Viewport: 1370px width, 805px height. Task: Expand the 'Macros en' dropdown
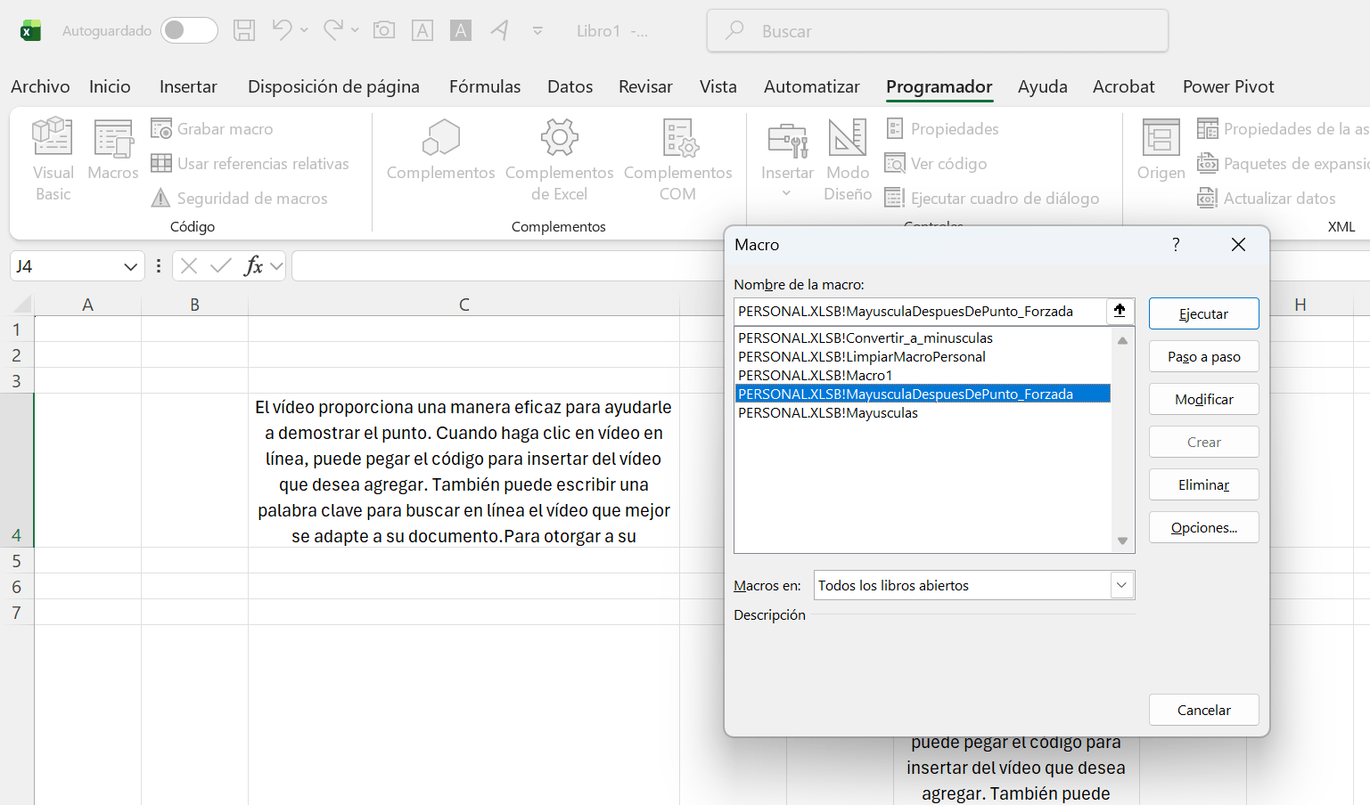pyautogui.click(x=1121, y=585)
